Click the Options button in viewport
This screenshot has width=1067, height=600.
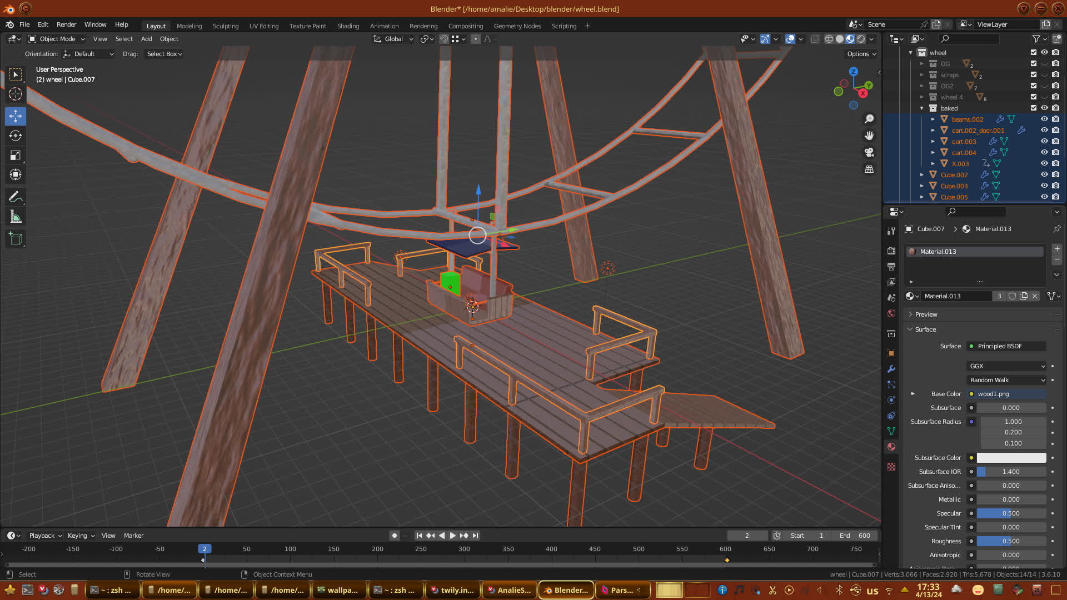pyautogui.click(x=861, y=54)
